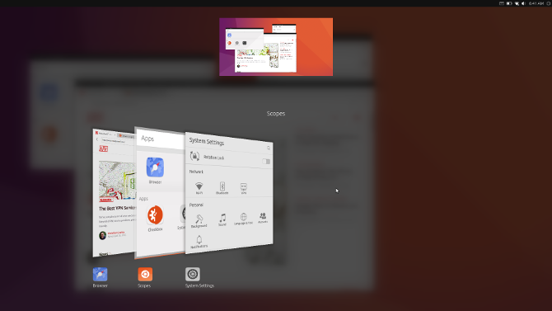Open the battery indicator in top panel
552x311 pixels.
[509, 3]
